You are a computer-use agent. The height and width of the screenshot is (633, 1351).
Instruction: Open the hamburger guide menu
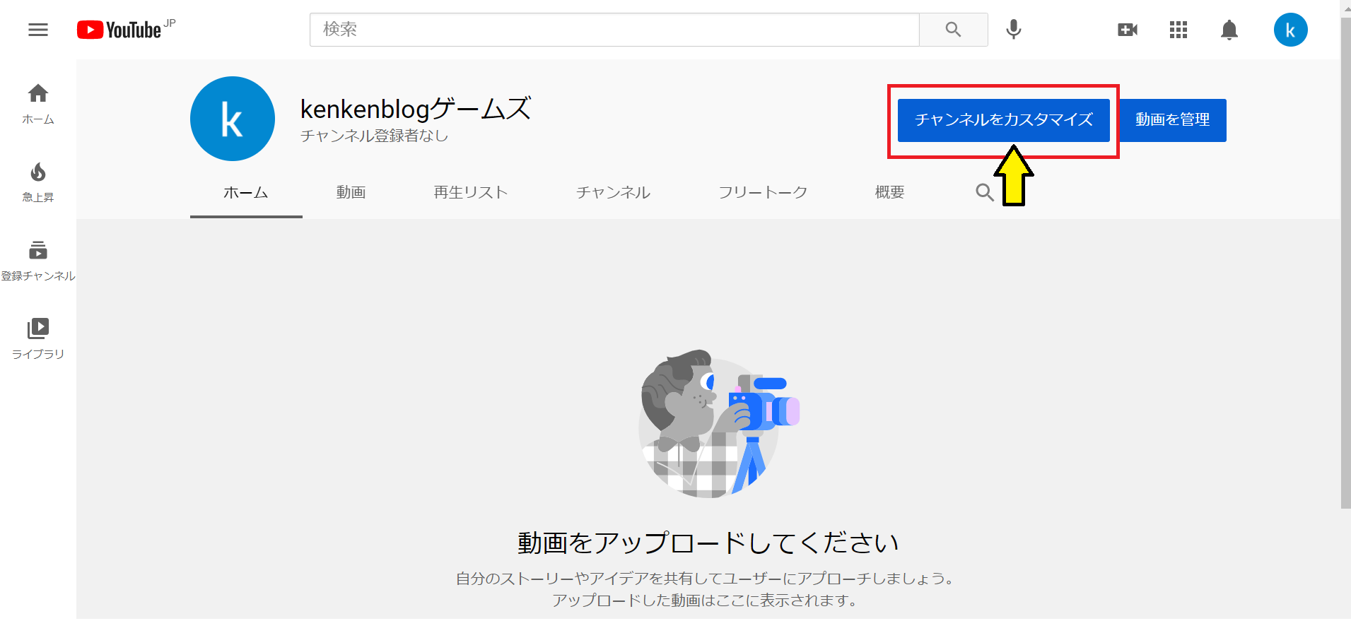38,30
